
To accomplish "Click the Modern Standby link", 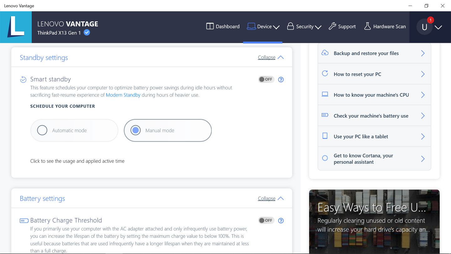I will 123,95.
